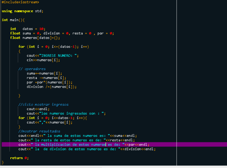Click the '#include<iostream>' line
Image resolution: width=227 pixels, height=168 pixels.
pos(20,2)
